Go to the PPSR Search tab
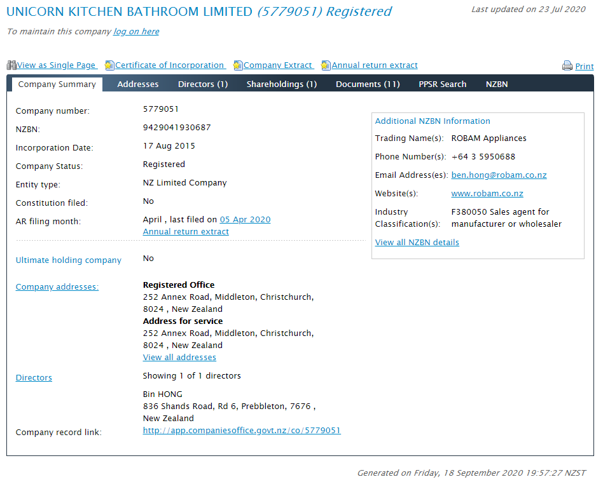The image size is (603, 484). [x=442, y=84]
